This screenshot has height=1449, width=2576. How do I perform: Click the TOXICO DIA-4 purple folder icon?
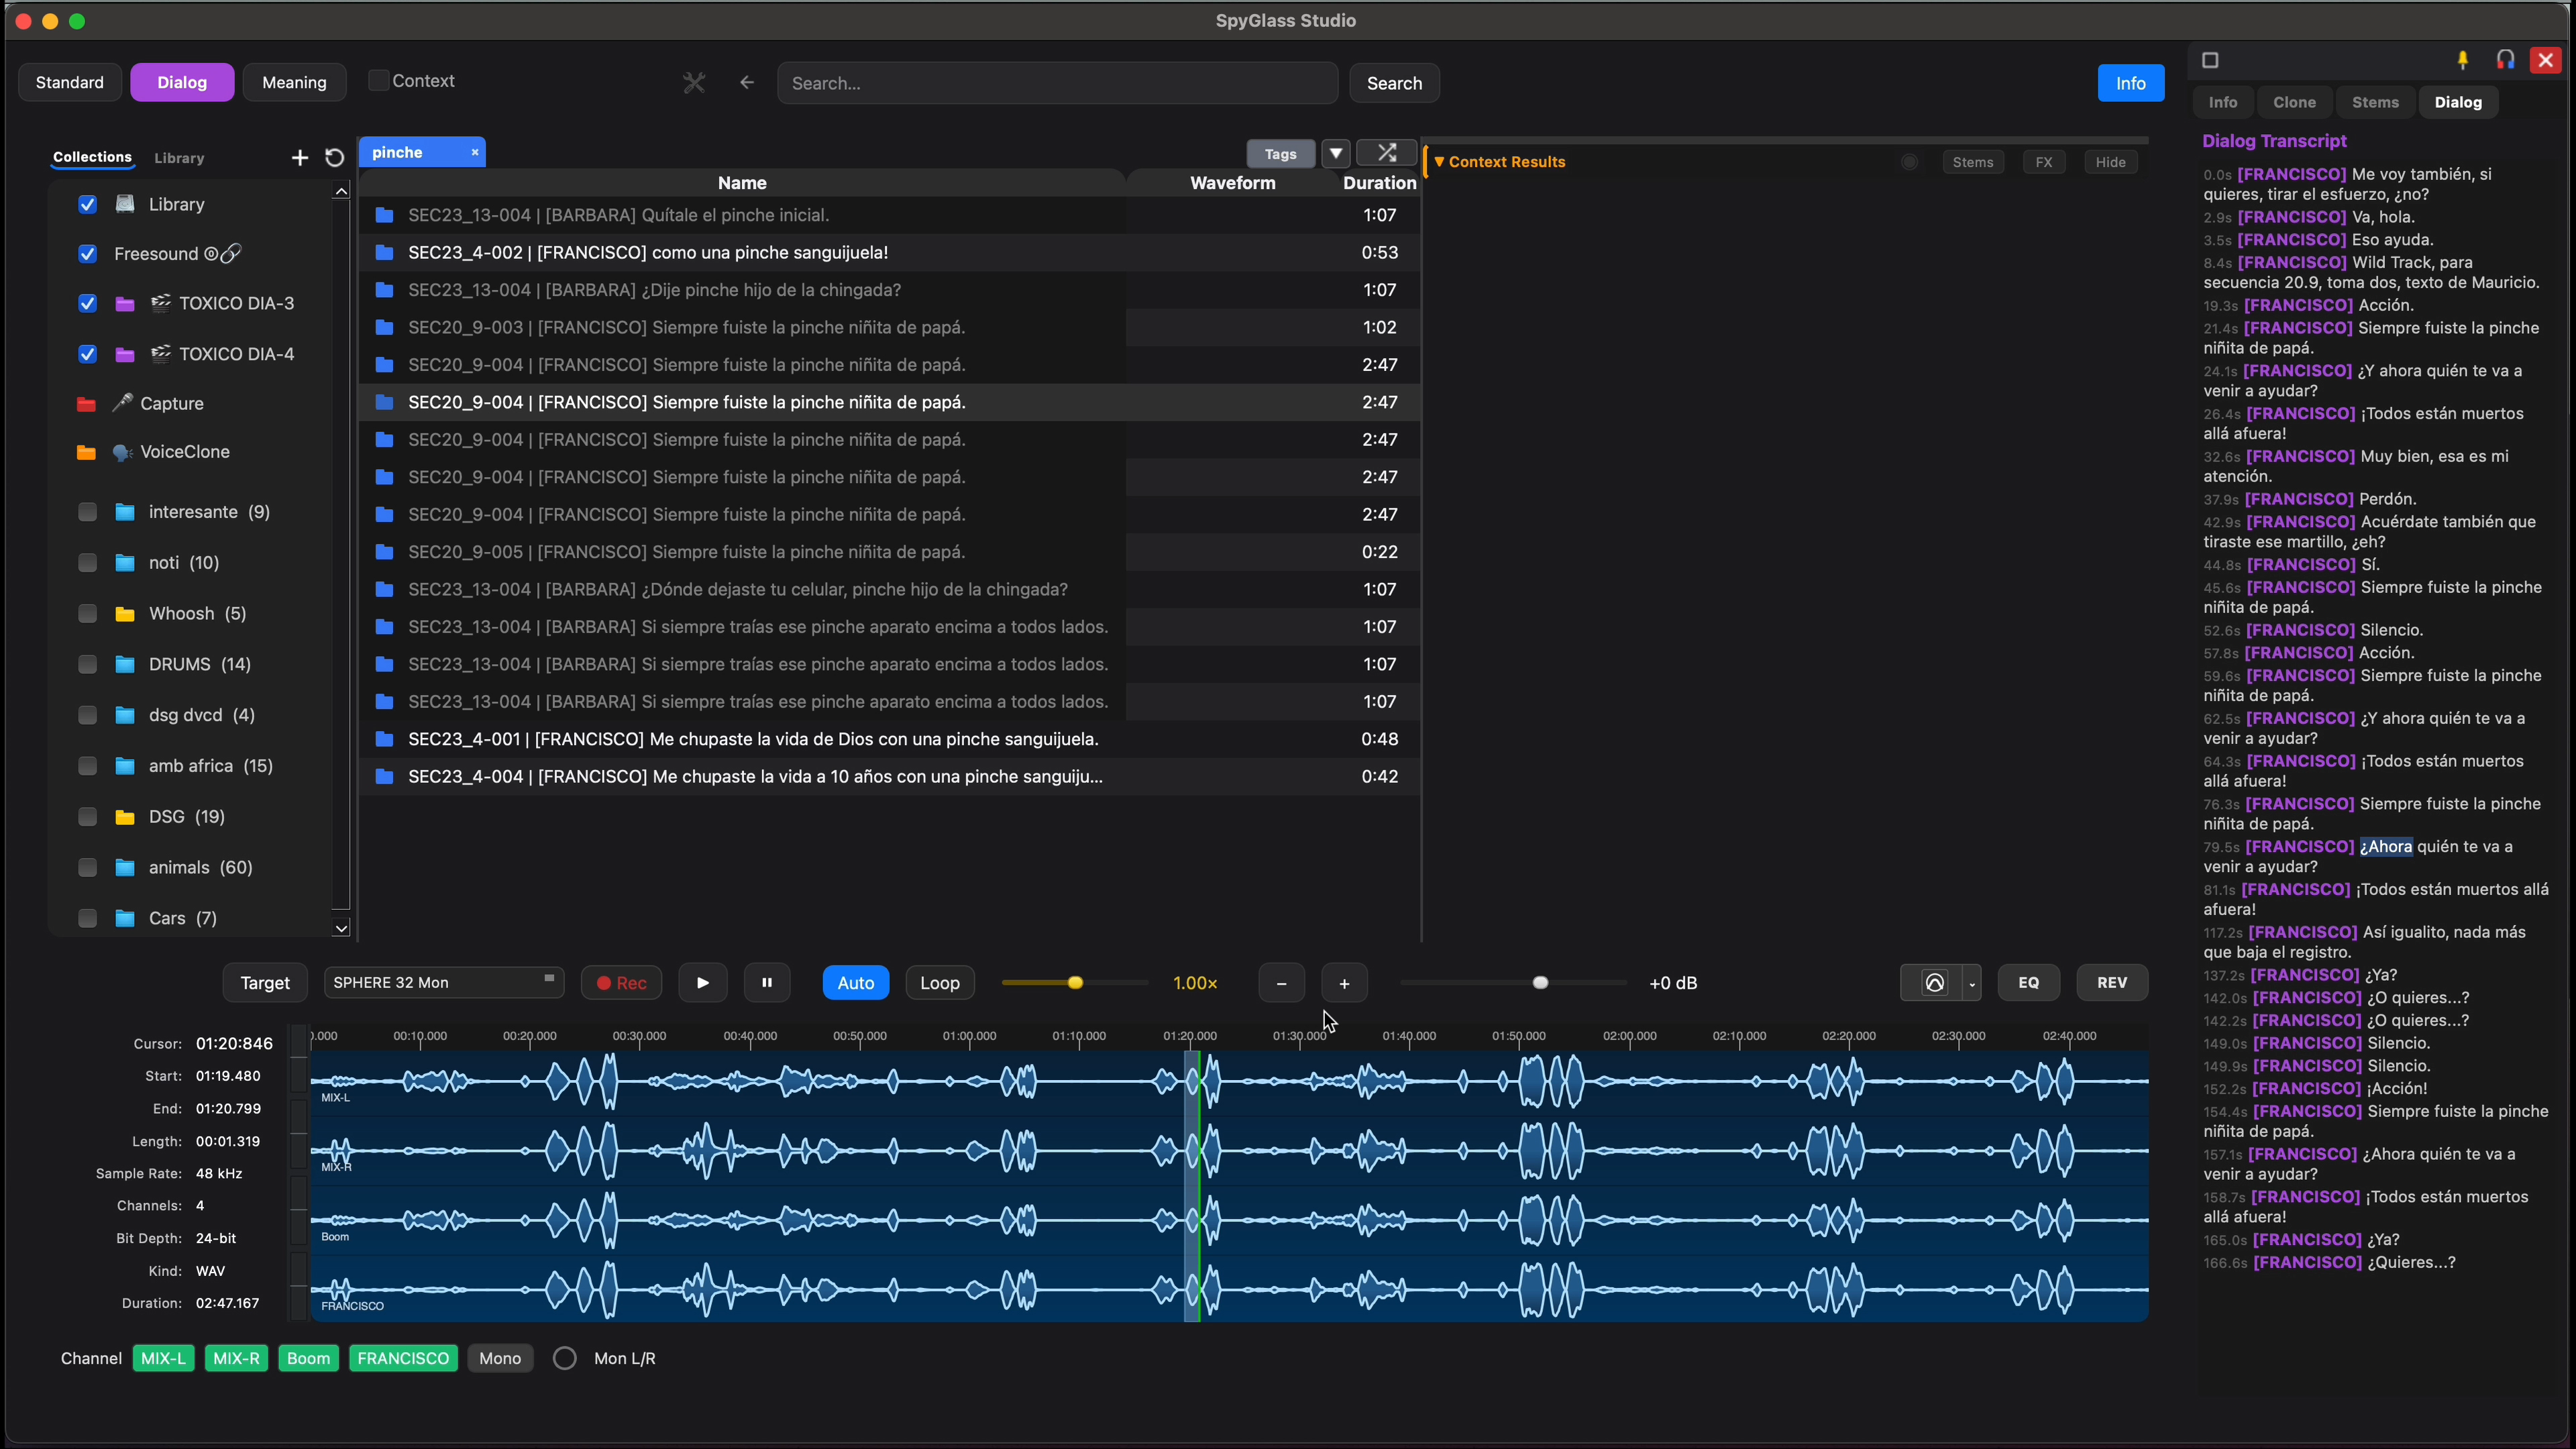(125, 355)
